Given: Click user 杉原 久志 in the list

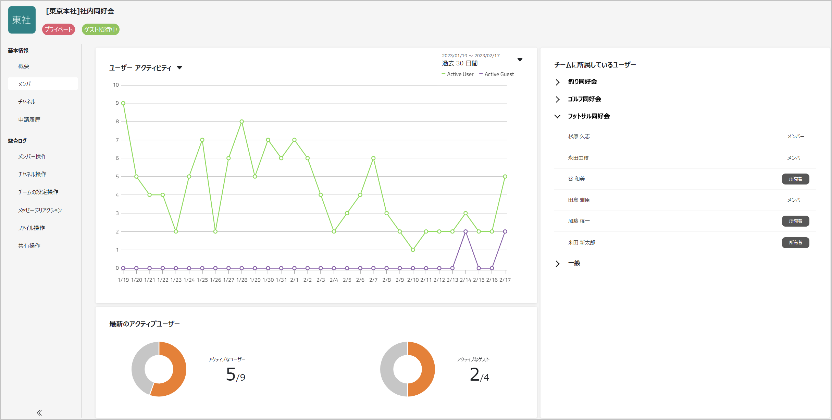Looking at the screenshot, I should pyautogui.click(x=579, y=137).
